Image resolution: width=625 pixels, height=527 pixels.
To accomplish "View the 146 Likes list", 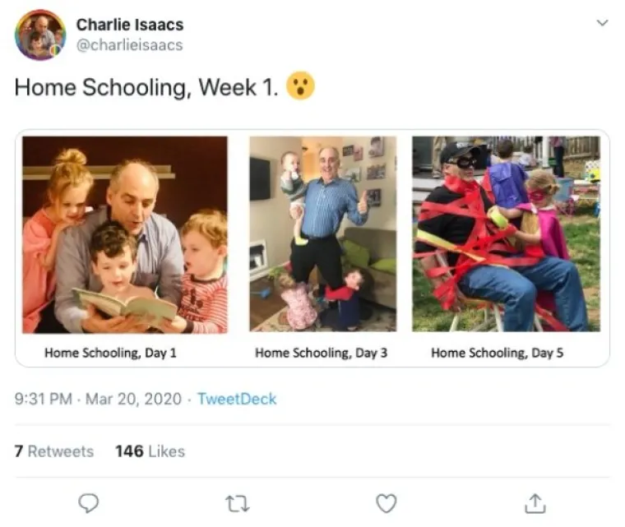I will pos(150,451).
